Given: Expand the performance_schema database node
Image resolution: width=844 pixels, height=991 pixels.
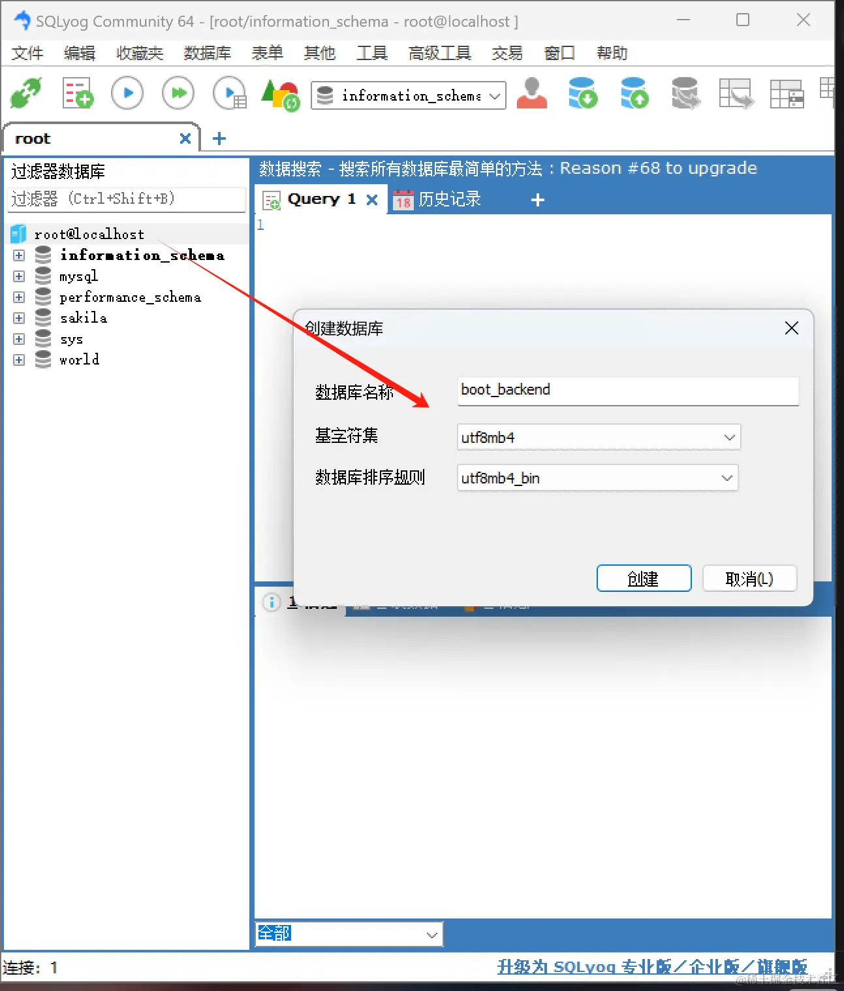Looking at the screenshot, I should point(19,297).
